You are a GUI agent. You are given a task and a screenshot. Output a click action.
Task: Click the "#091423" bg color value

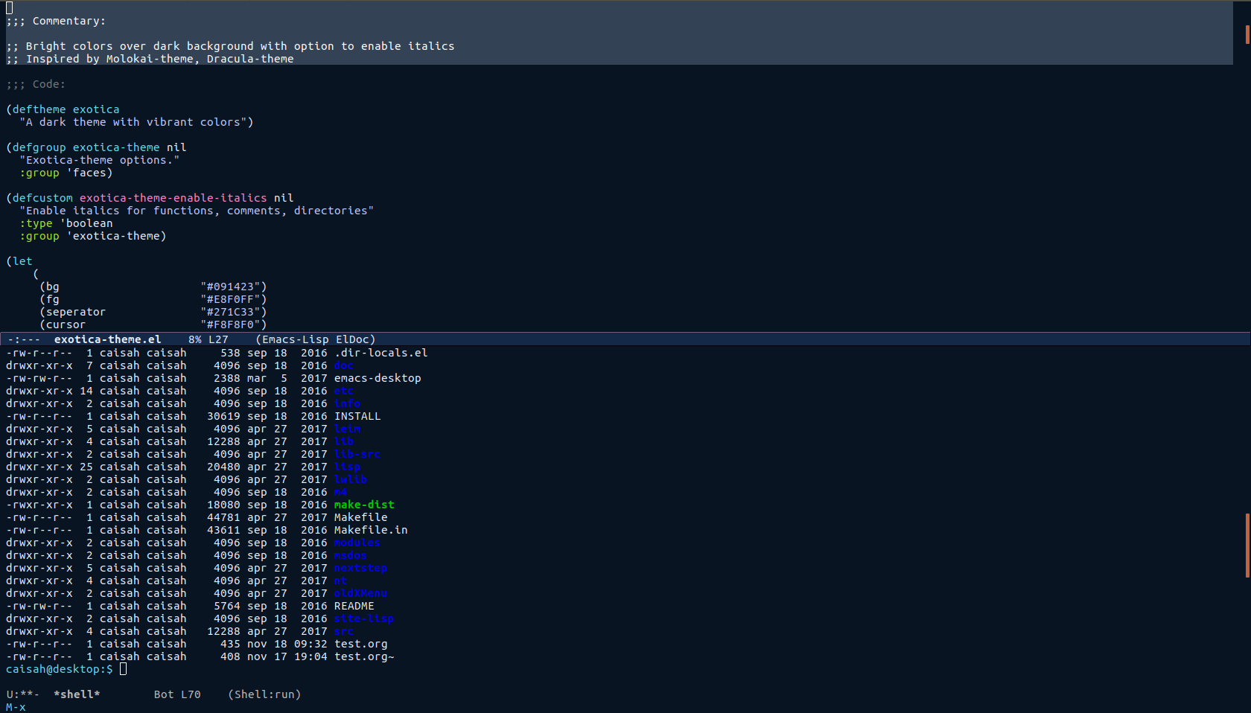point(233,287)
